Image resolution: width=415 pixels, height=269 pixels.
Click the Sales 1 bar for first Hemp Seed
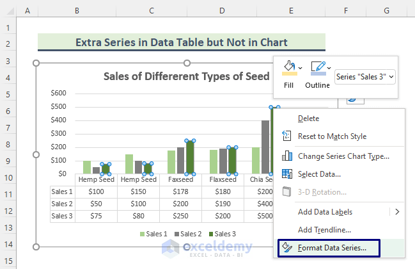tap(87, 167)
